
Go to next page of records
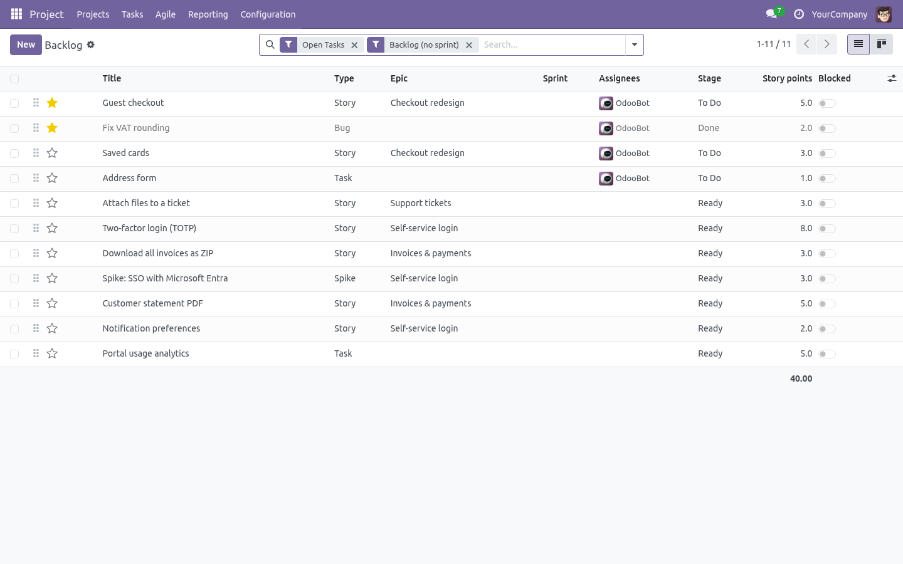[827, 44]
